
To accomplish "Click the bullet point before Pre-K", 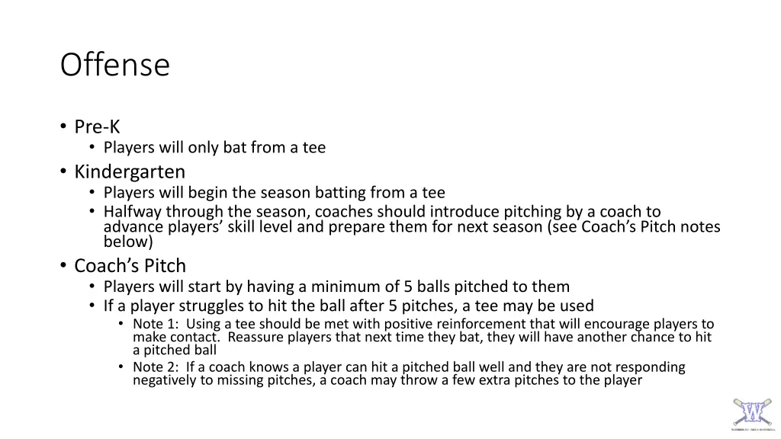I will (x=63, y=127).
